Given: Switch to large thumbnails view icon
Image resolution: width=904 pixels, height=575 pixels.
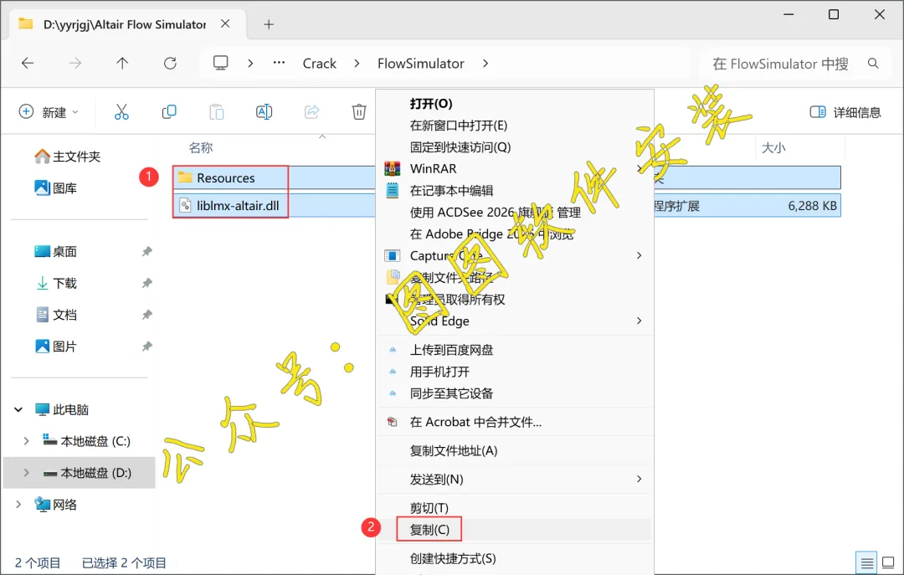Looking at the screenshot, I should click(888, 563).
